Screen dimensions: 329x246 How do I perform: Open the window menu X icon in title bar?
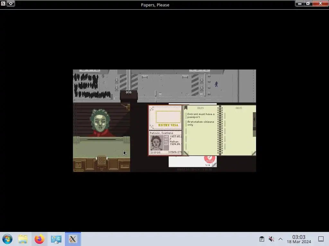point(3,3)
